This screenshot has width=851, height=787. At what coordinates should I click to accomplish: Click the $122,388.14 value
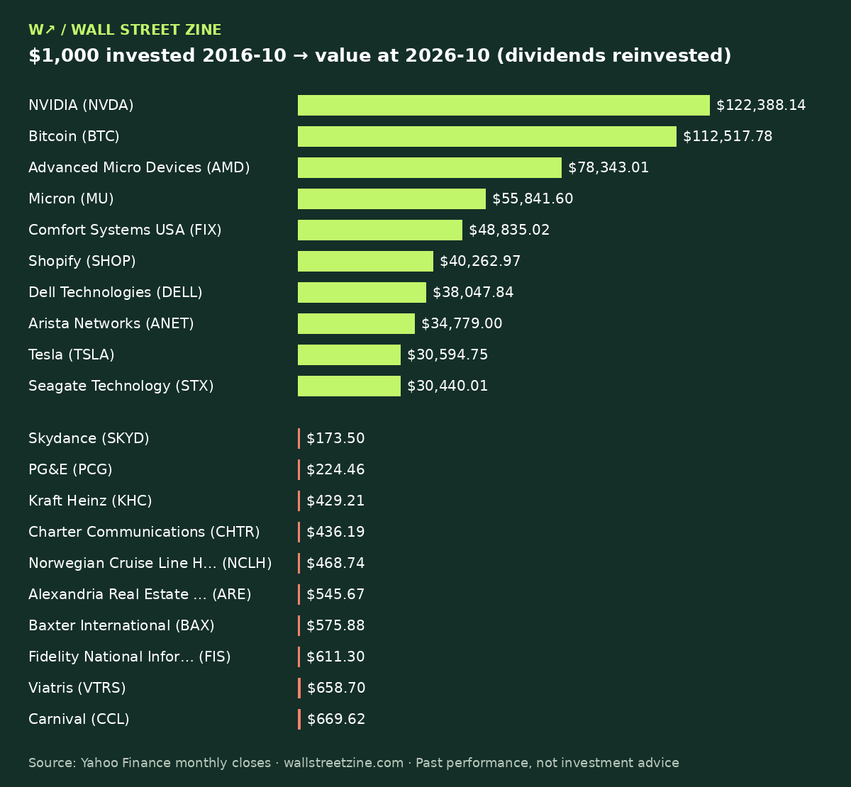[x=761, y=106]
